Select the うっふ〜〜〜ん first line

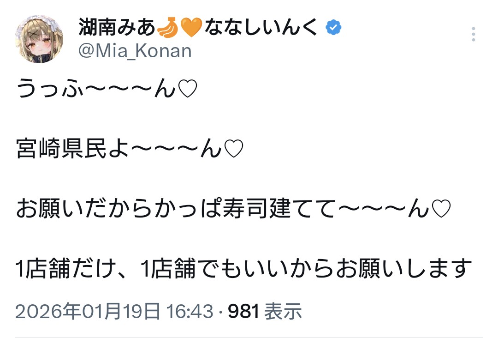tap(97, 89)
